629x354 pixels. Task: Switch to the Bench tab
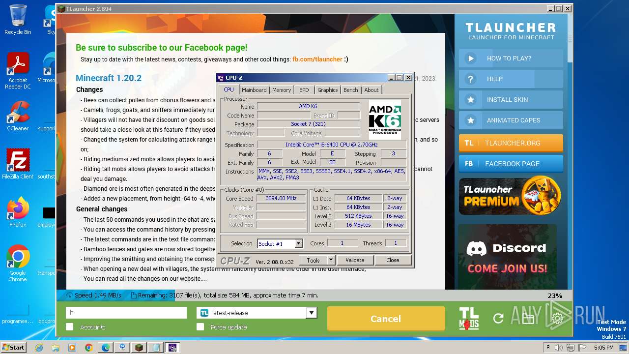(x=351, y=90)
